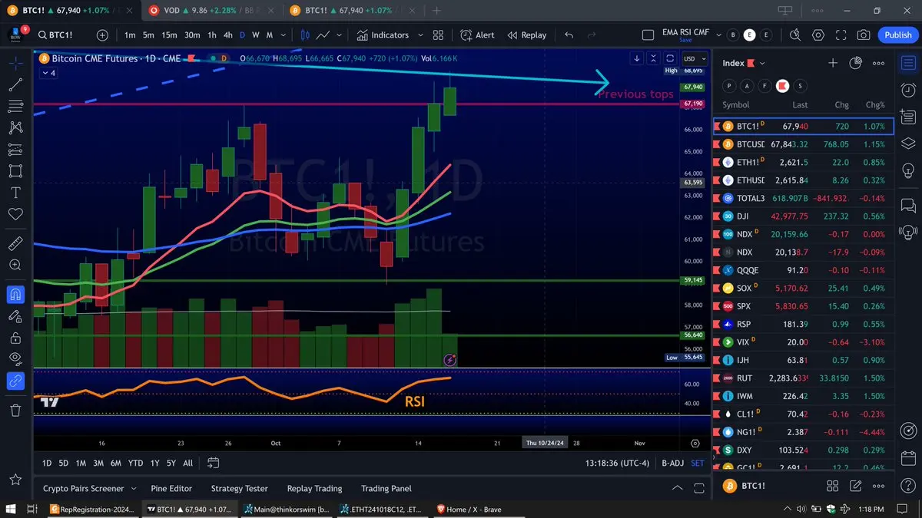The width and height of the screenshot is (922, 518).
Task: Start bar Replay mode
Action: pyautogui.click(x=527, y=35)
